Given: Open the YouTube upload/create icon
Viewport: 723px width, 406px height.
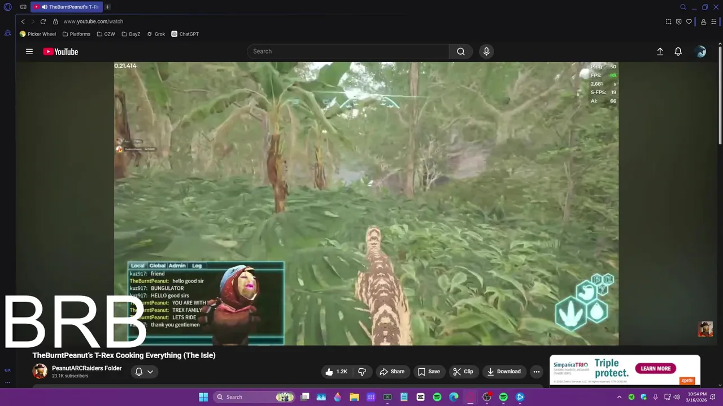Looking at the screenshot, I should 660,51.
